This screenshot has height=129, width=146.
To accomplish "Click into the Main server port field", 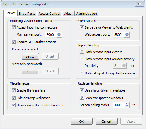I will pyautogui.click(x=51, y=35).
